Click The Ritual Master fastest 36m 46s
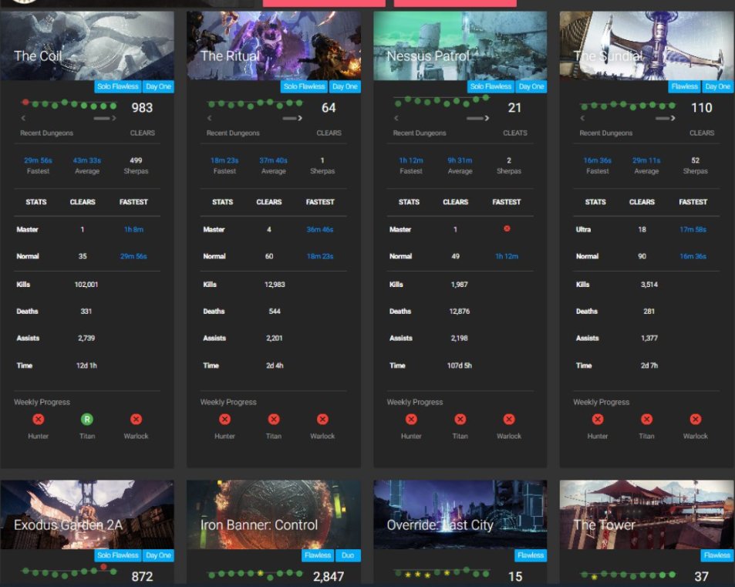This screenshot has width=735, height=587. click(x=320, y=230)
